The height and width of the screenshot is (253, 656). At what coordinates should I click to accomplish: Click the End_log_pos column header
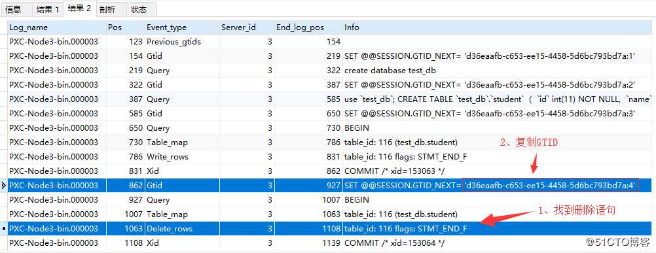[x=308, y=27]
